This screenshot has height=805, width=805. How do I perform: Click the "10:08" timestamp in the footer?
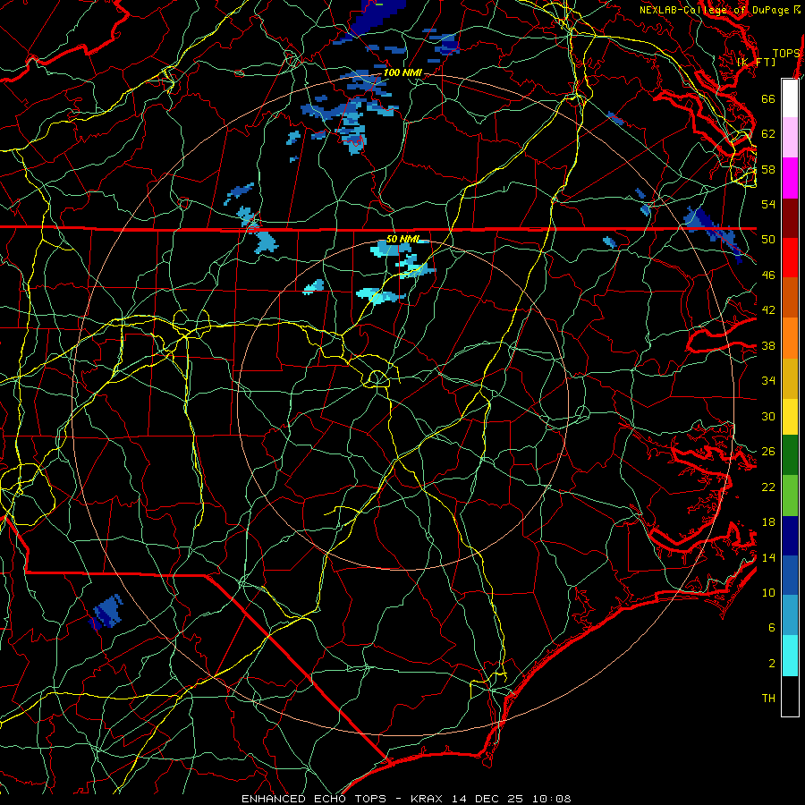coord(551,799)
